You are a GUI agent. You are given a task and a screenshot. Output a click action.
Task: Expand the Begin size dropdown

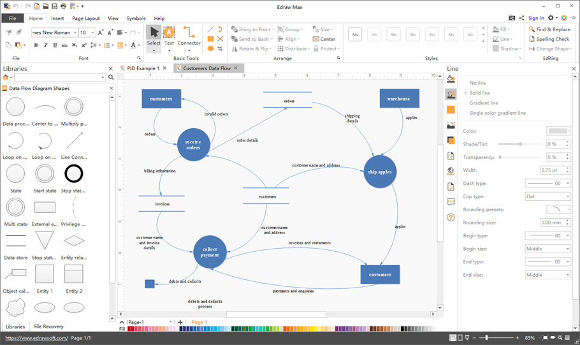pos(547,249)
